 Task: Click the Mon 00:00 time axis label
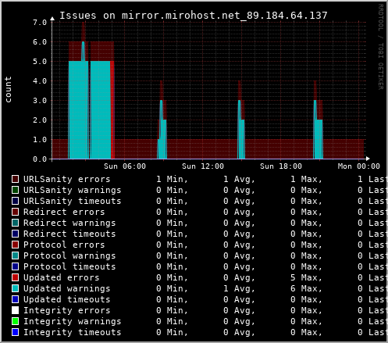(359, 166)
